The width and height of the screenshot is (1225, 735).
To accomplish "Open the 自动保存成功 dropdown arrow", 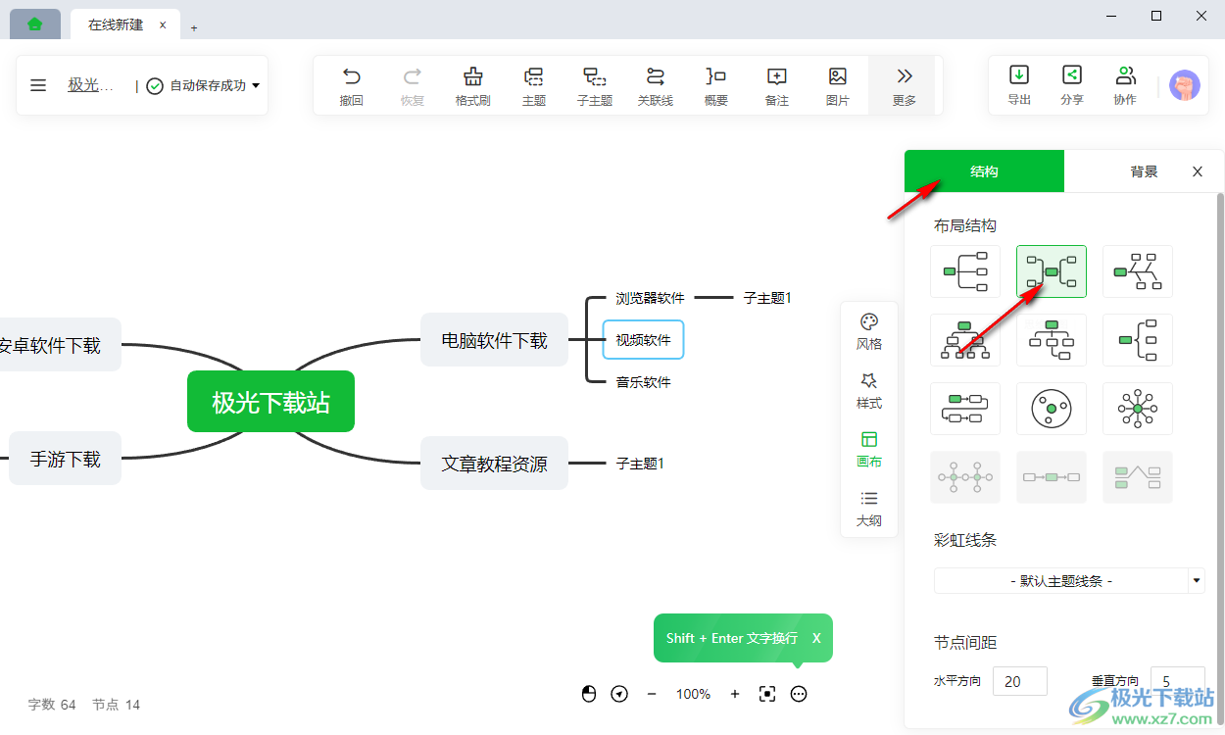I will click(x=256, y=85).
